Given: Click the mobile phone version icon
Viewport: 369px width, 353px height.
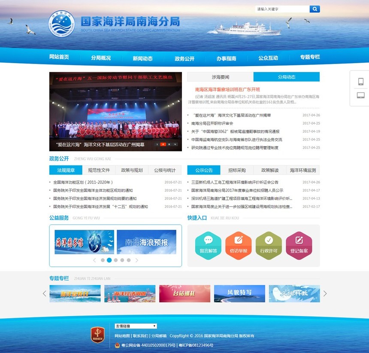Looking at the screenshot, I should point(360,82).
